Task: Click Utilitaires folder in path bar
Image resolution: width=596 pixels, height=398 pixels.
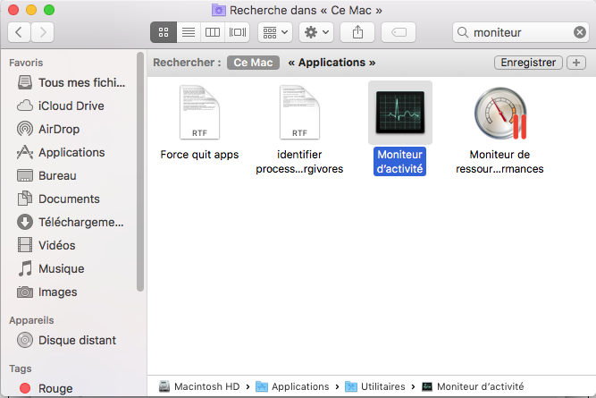Action: tap(376, 386)
